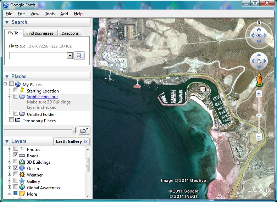Click the Weather sun icon
277x202 pixels.
pos(22,174)
